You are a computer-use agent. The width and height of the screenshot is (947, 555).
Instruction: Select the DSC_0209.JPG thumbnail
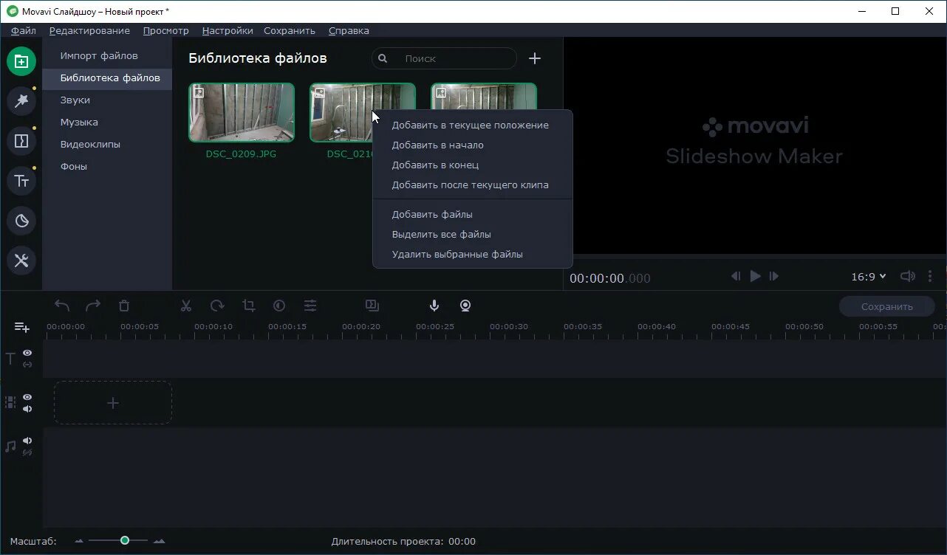point(242,112)
